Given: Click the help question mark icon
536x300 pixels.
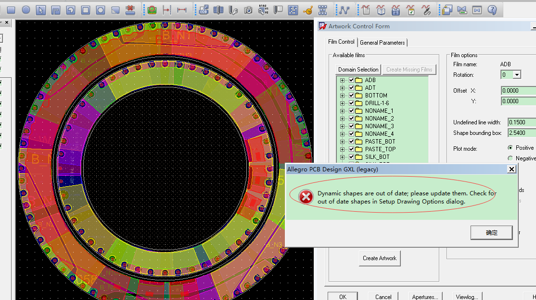Looking at the screenshot, I should 492,10.
